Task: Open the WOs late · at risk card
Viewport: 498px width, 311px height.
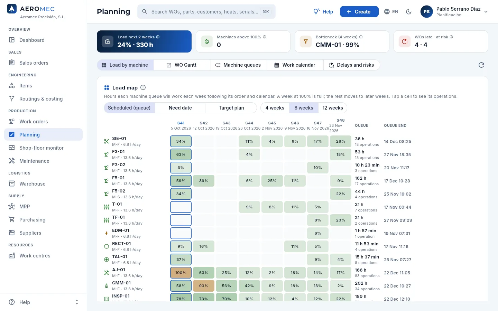Action: (441, 41)
